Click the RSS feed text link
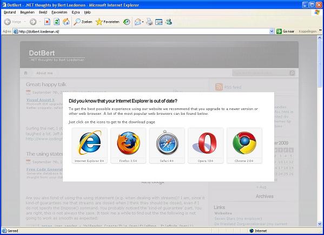The width and height of the screenshot is (324, 235). (233, 87)
